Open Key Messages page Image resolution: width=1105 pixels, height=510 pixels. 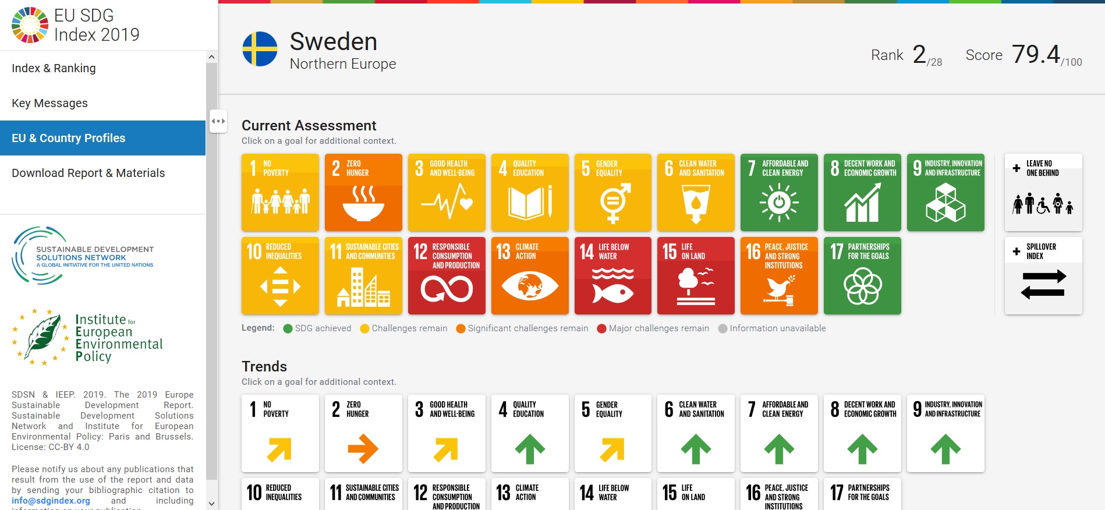[102, 103]
